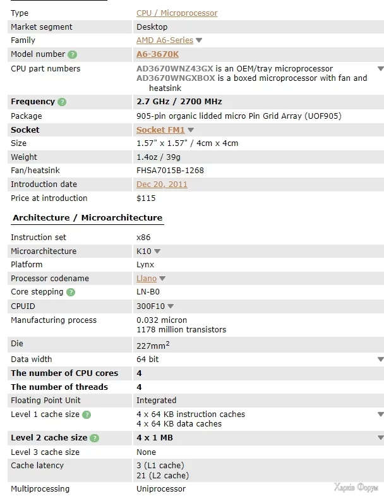Expand the CPUID 300F10 dropdown arrow
This screenshot has height=496, width=384.
coord(170,306)
